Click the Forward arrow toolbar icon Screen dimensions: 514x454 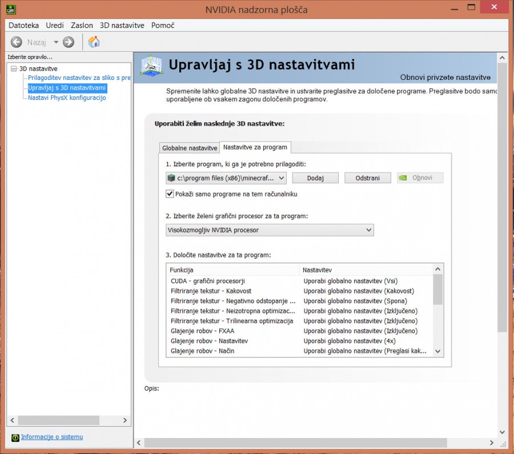[69, 42]
